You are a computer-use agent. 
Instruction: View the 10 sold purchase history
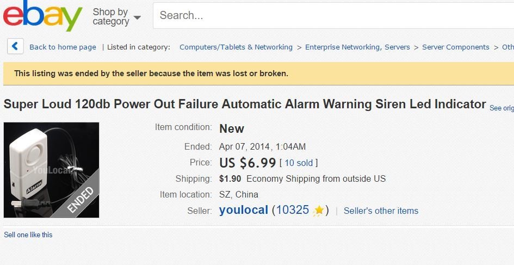pos(299,163)
